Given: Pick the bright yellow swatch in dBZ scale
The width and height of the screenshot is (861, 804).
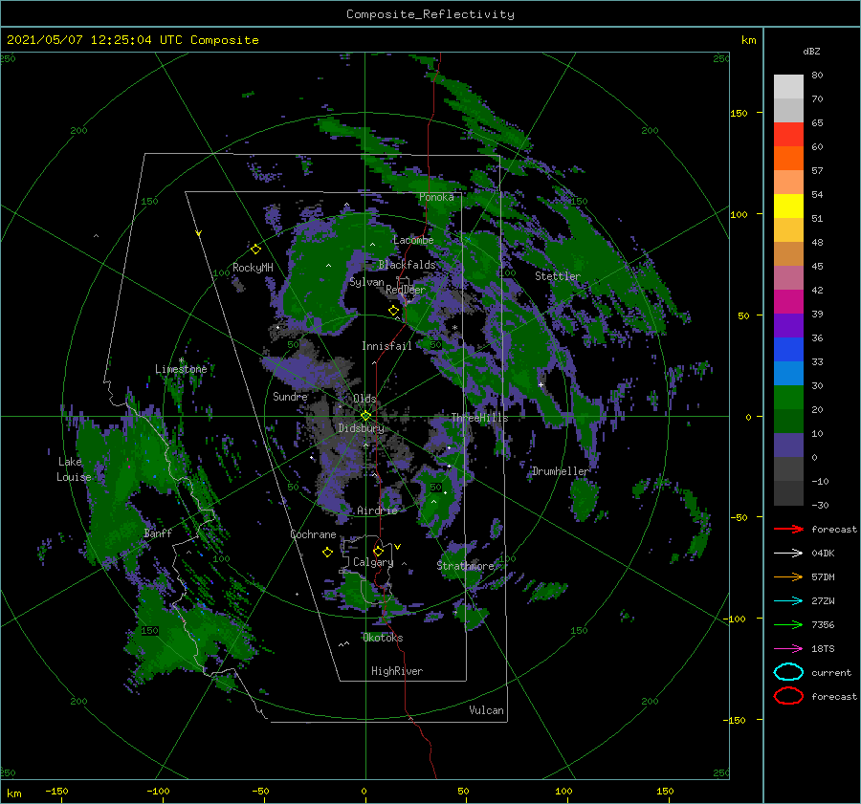Looking at the screenshot, I should [x=788, y=206].
